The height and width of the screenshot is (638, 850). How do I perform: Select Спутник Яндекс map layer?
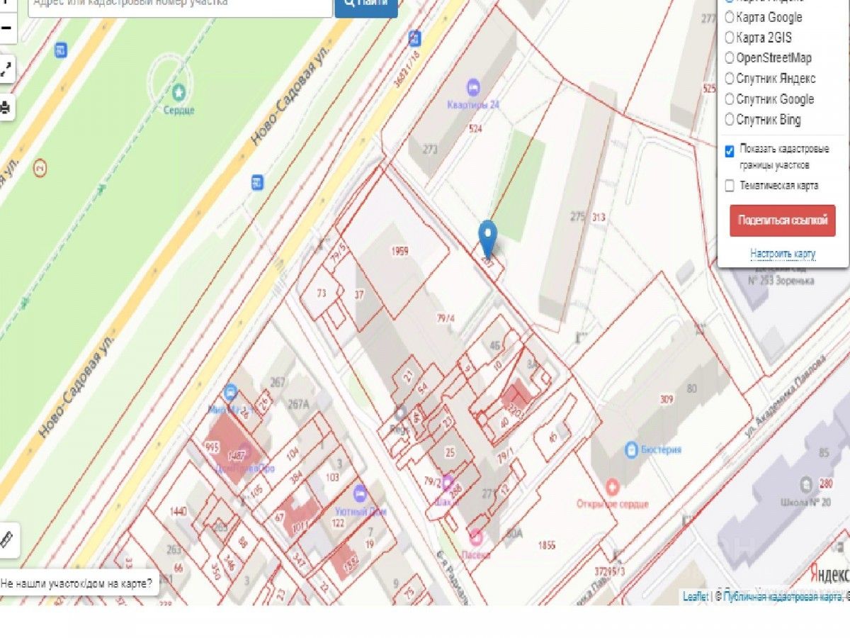730,79
